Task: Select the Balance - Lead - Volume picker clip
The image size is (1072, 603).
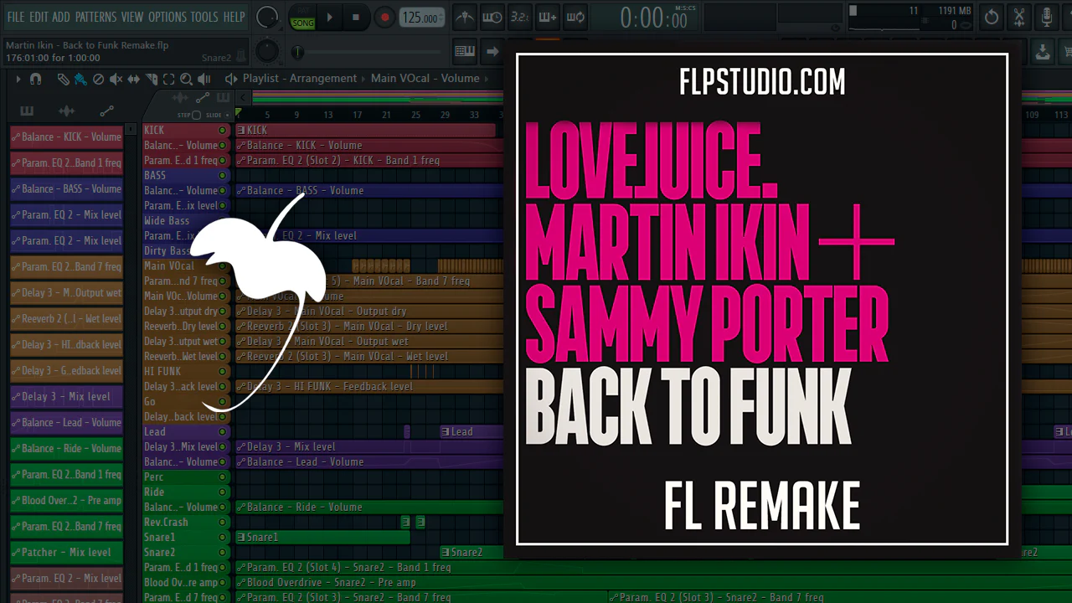Action: pyautogui.click(x=67, y=423)
